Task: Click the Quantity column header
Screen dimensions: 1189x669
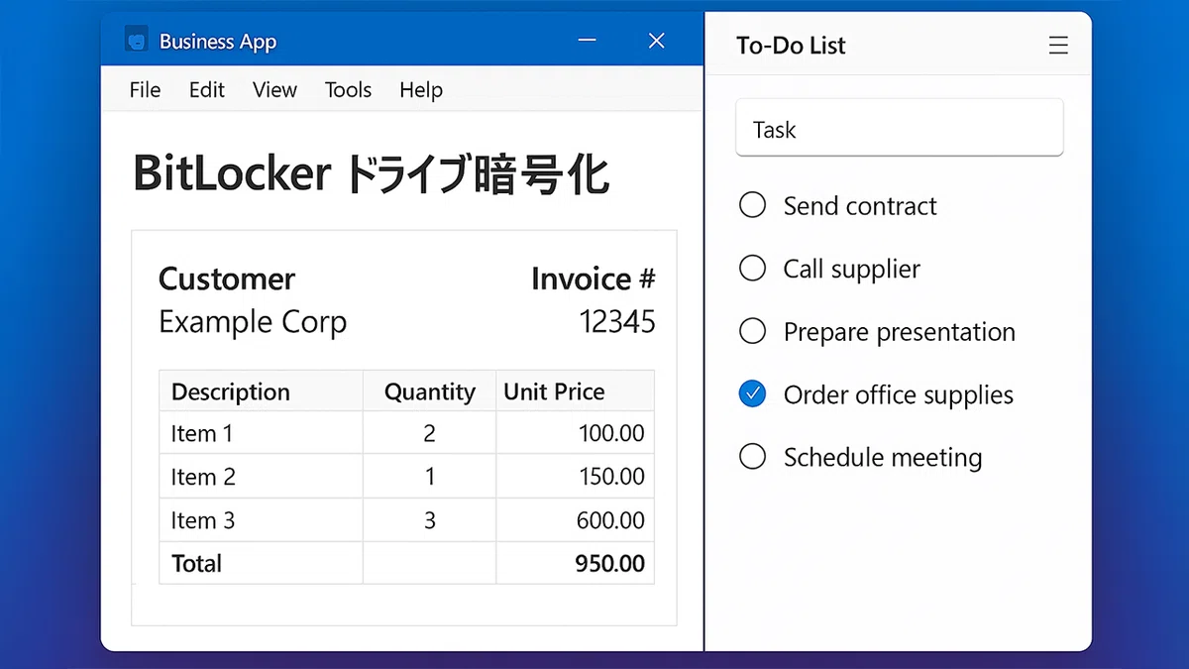Action: tap(430, 391)
